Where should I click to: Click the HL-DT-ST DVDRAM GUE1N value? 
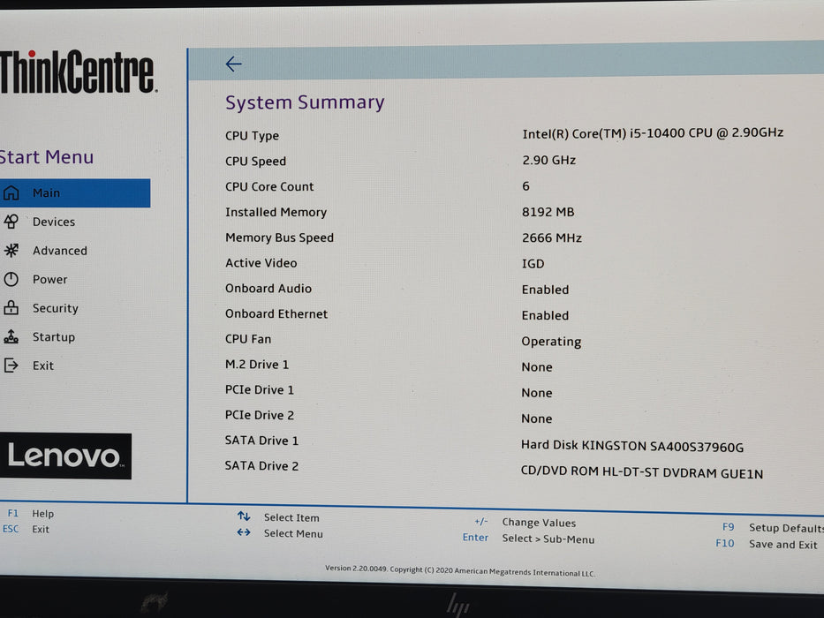(x=642, y=472)
